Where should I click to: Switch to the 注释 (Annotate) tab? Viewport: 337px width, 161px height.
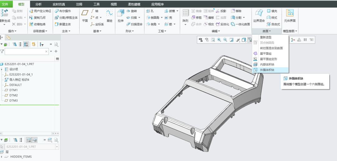click(x=79, y=4)
